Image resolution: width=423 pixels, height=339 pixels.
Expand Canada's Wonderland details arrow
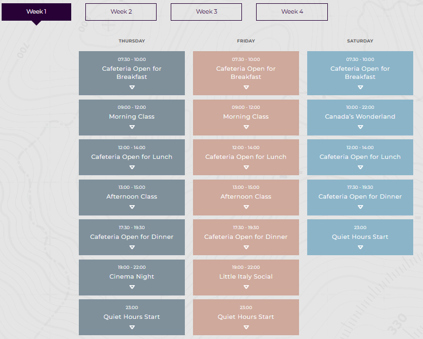point(360,127)
